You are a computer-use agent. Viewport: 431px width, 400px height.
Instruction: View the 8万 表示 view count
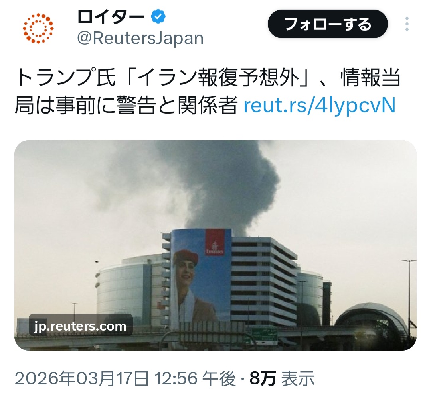pos(282,378)
